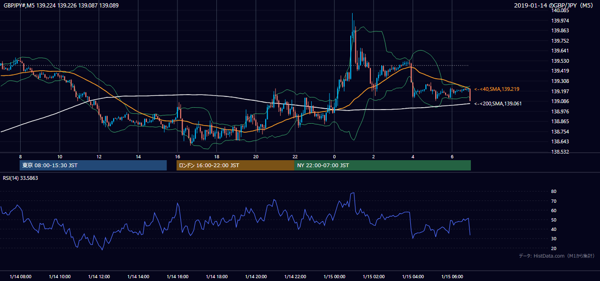Click the London 16:00-22:00 JST session bar
Viewport: 600px width, 281px height.
[235, 165]
